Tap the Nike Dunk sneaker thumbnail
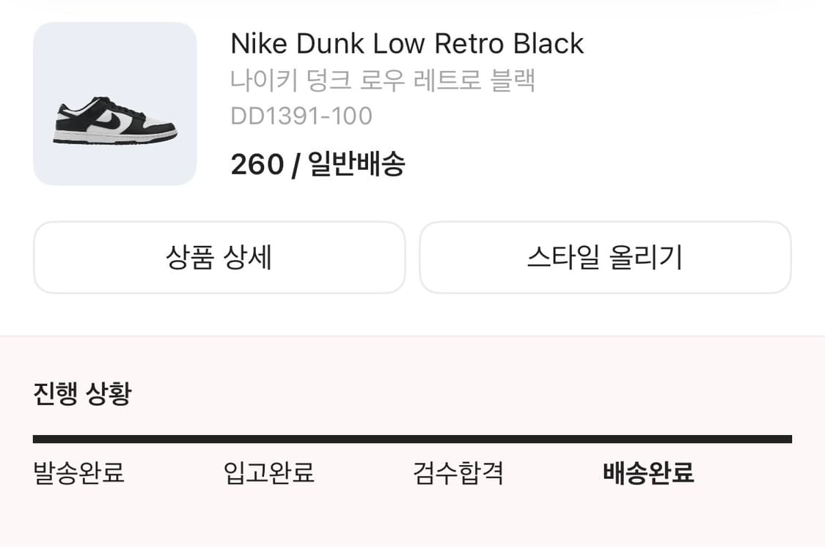825x547 pixels. 114,104
